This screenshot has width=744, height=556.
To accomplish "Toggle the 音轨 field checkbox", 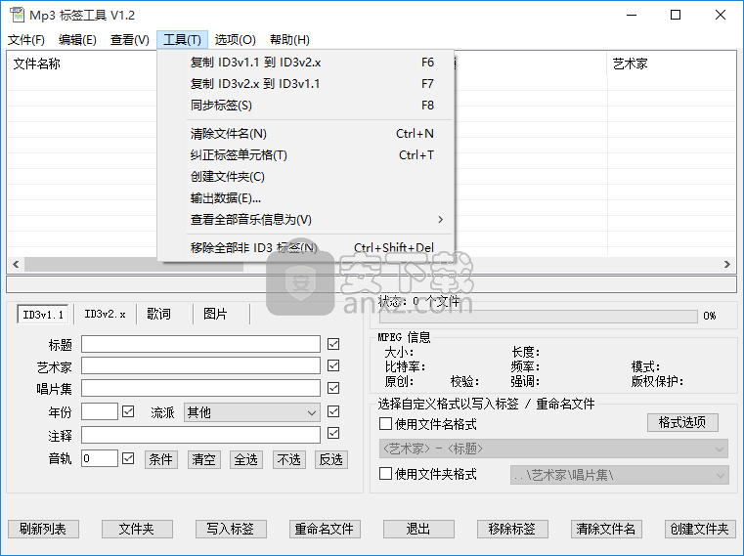I will click(x=128, y=458).
